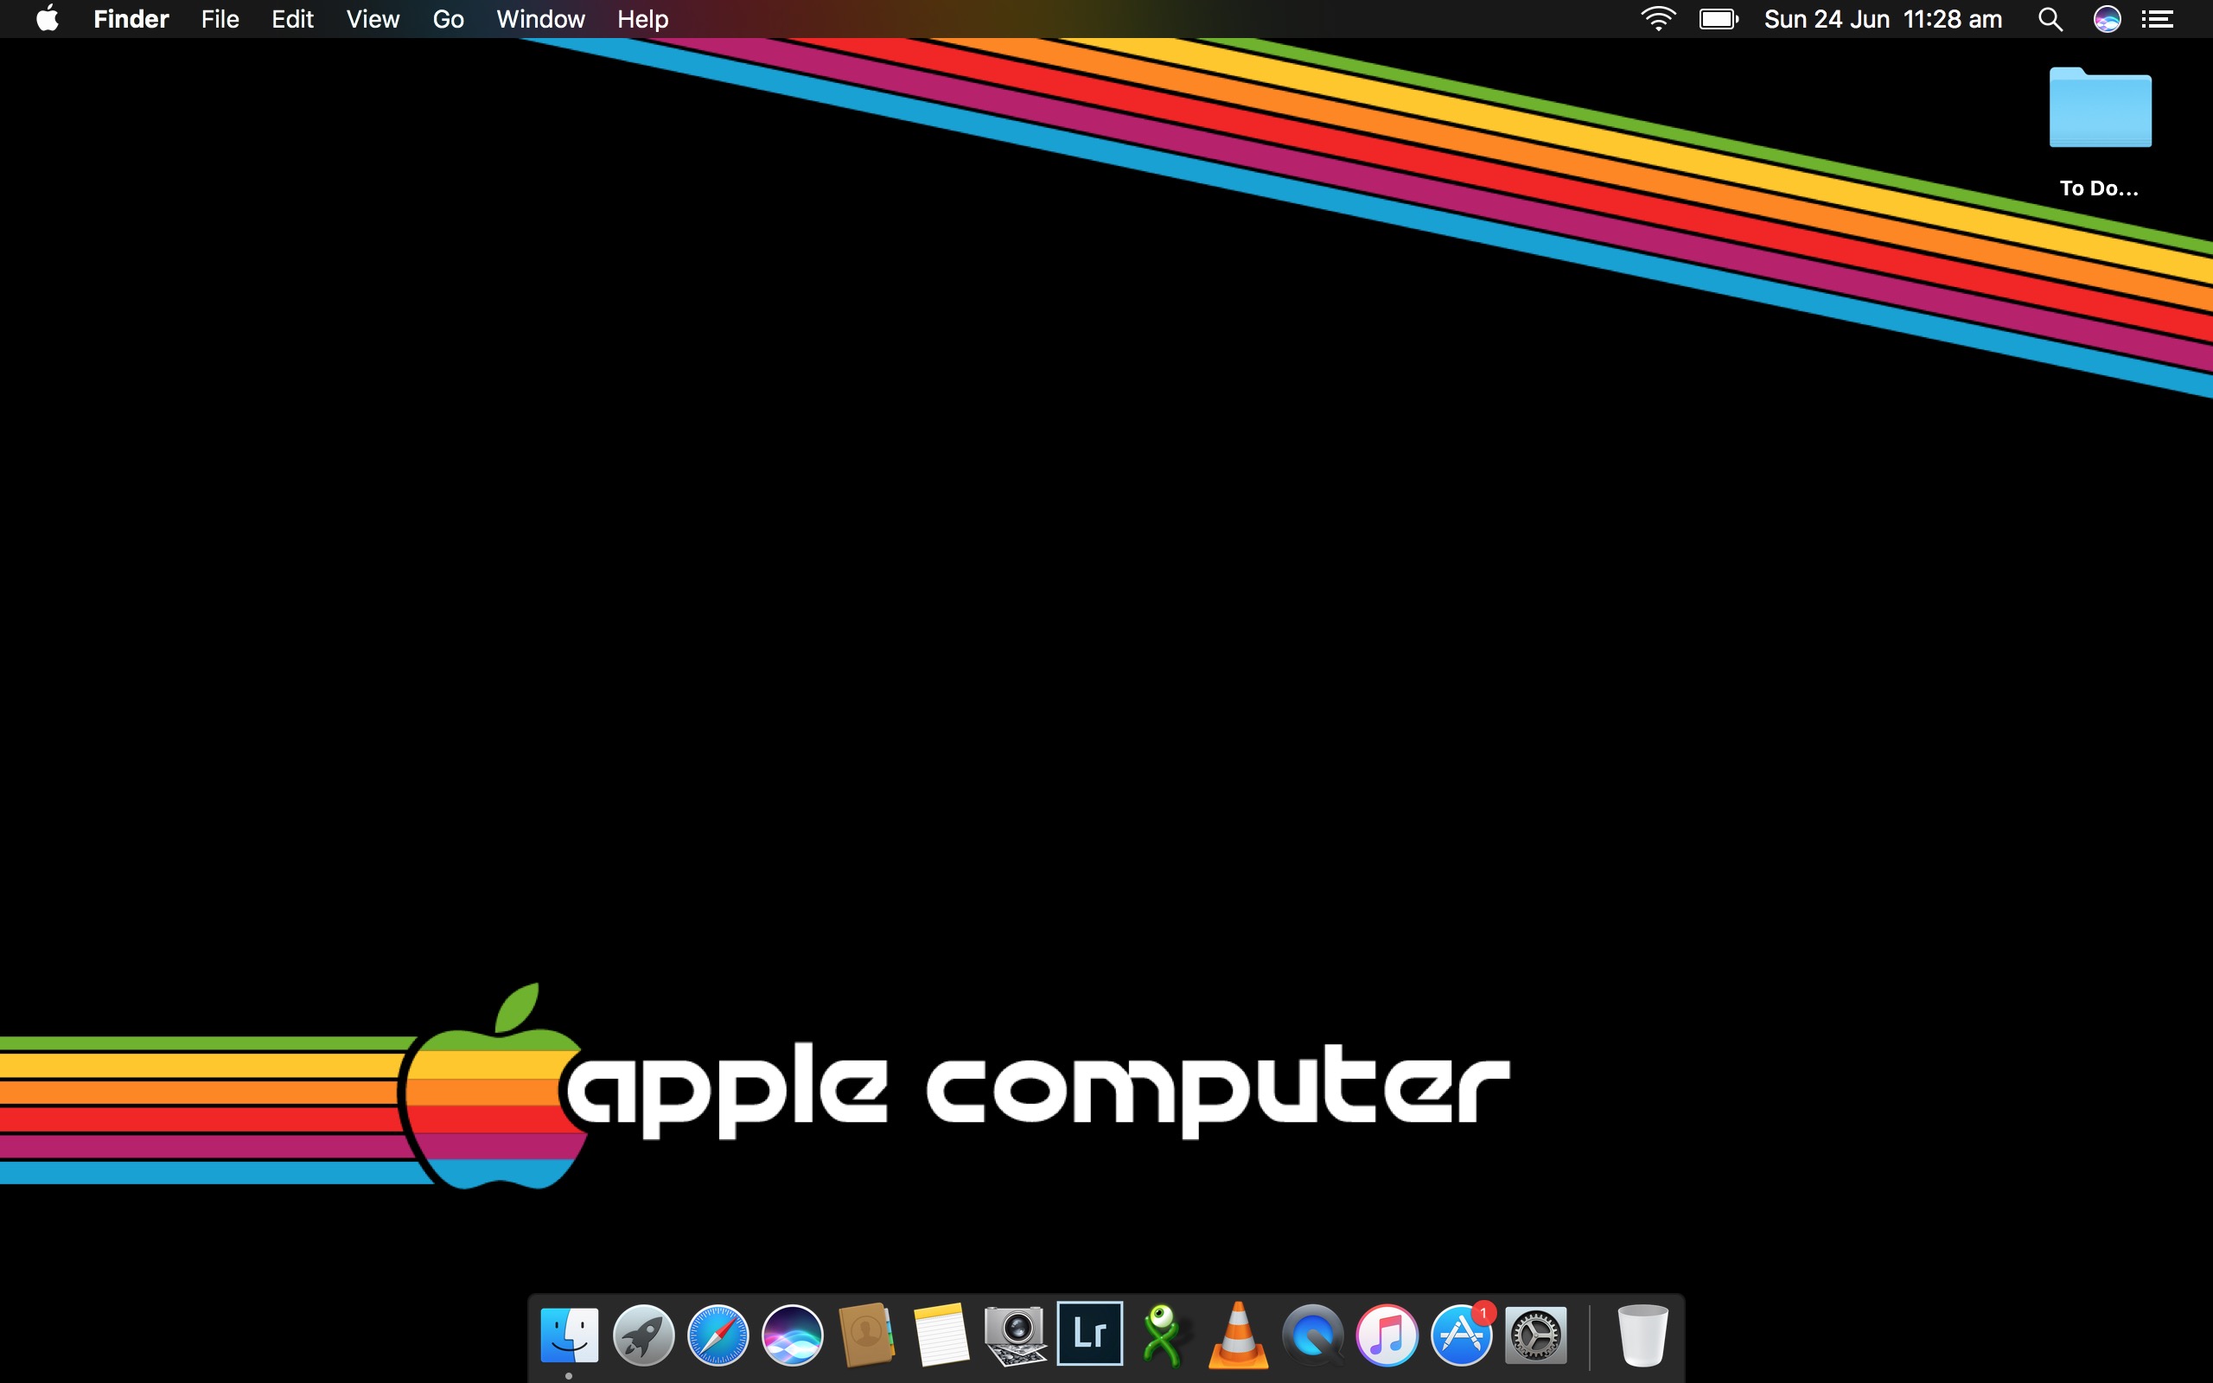Launch VLC traffic cone icon
This screenshot has height=1383, width=2213.
(1238, 1335)
